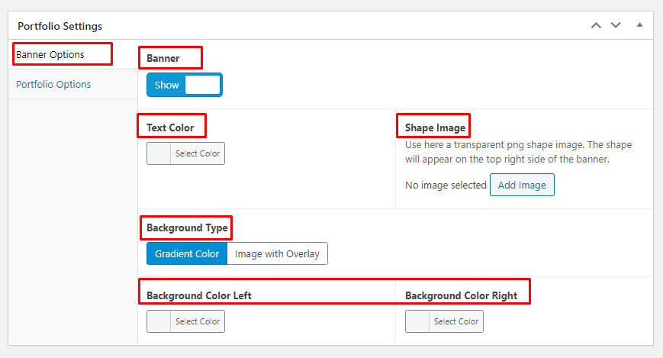Viewport: 663px width, 358px height.
Task: Click the No image selected text
Action: [x=446, y=185]
